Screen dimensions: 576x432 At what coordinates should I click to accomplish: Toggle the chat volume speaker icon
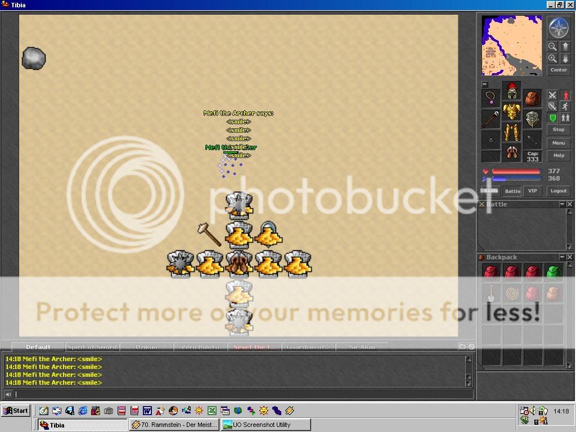point(8,394)
